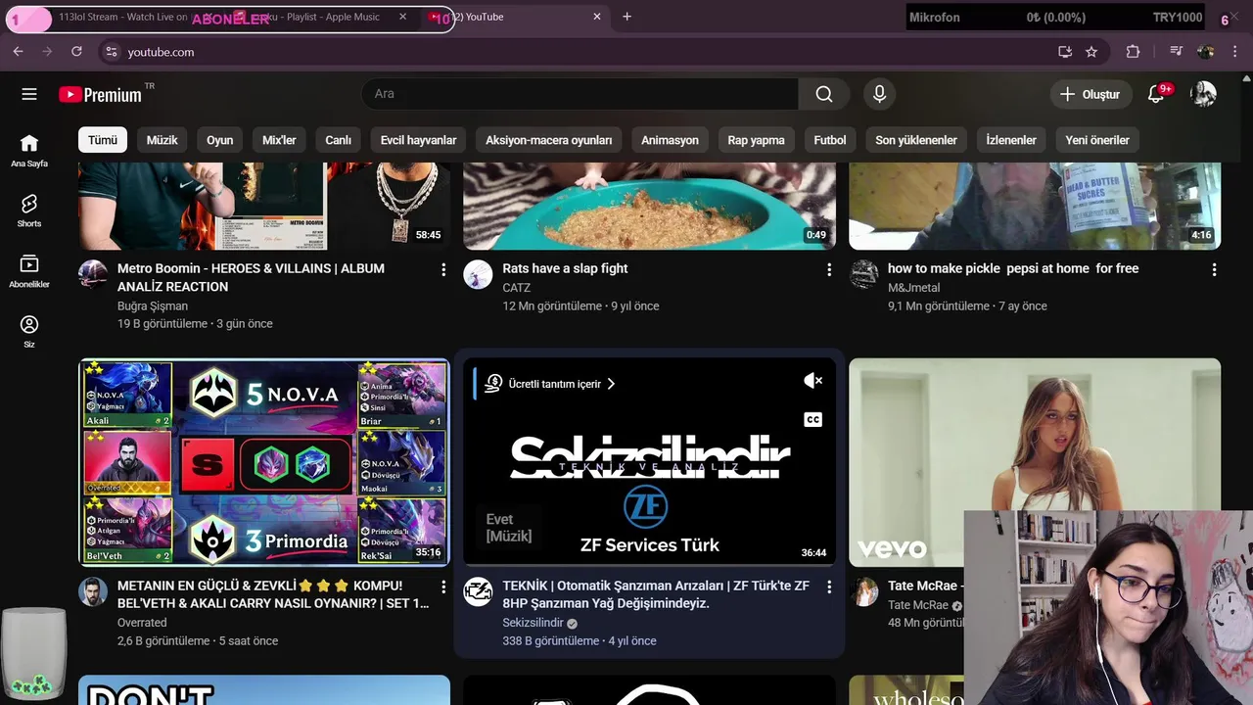Open options for Metro Boomin video
1253x705 pixels.
click(443, 269)
